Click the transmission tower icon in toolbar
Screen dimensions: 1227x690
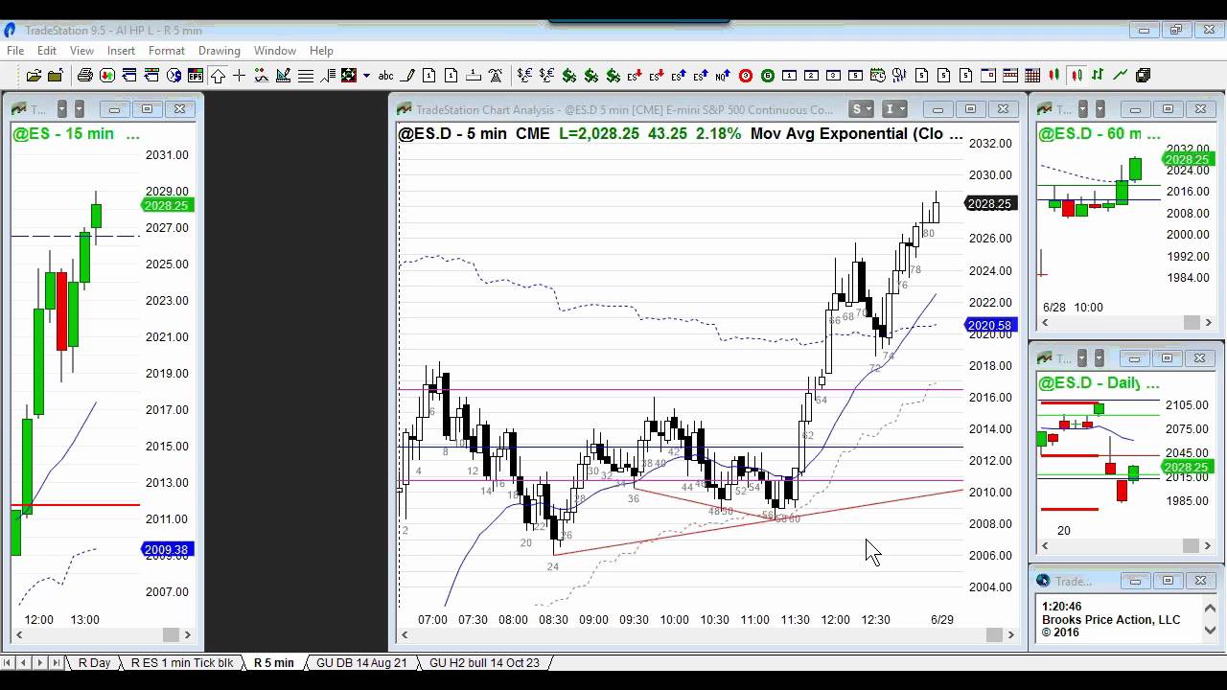point(496,76)
